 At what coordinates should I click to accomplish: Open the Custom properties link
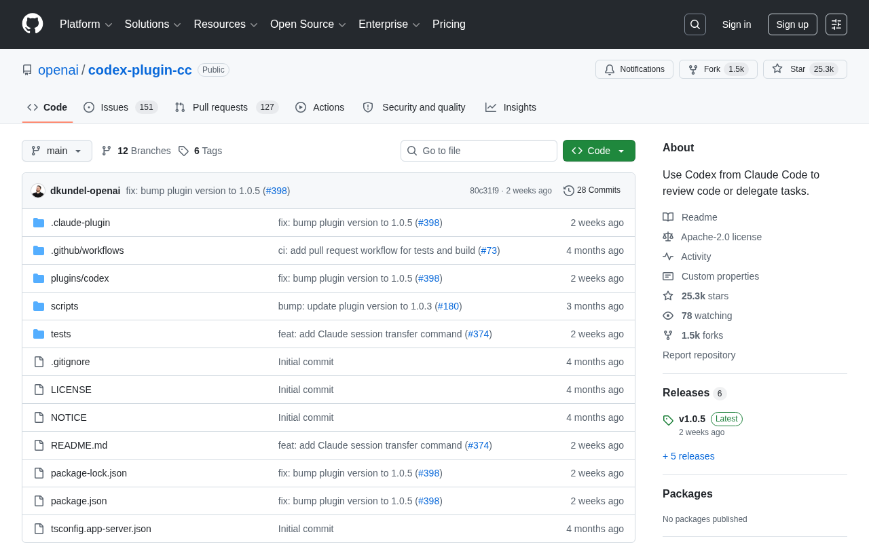point(720,276)
